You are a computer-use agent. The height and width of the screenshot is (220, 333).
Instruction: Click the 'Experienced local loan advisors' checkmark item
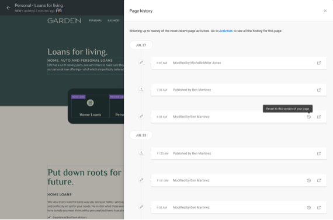tap(67, 217)
